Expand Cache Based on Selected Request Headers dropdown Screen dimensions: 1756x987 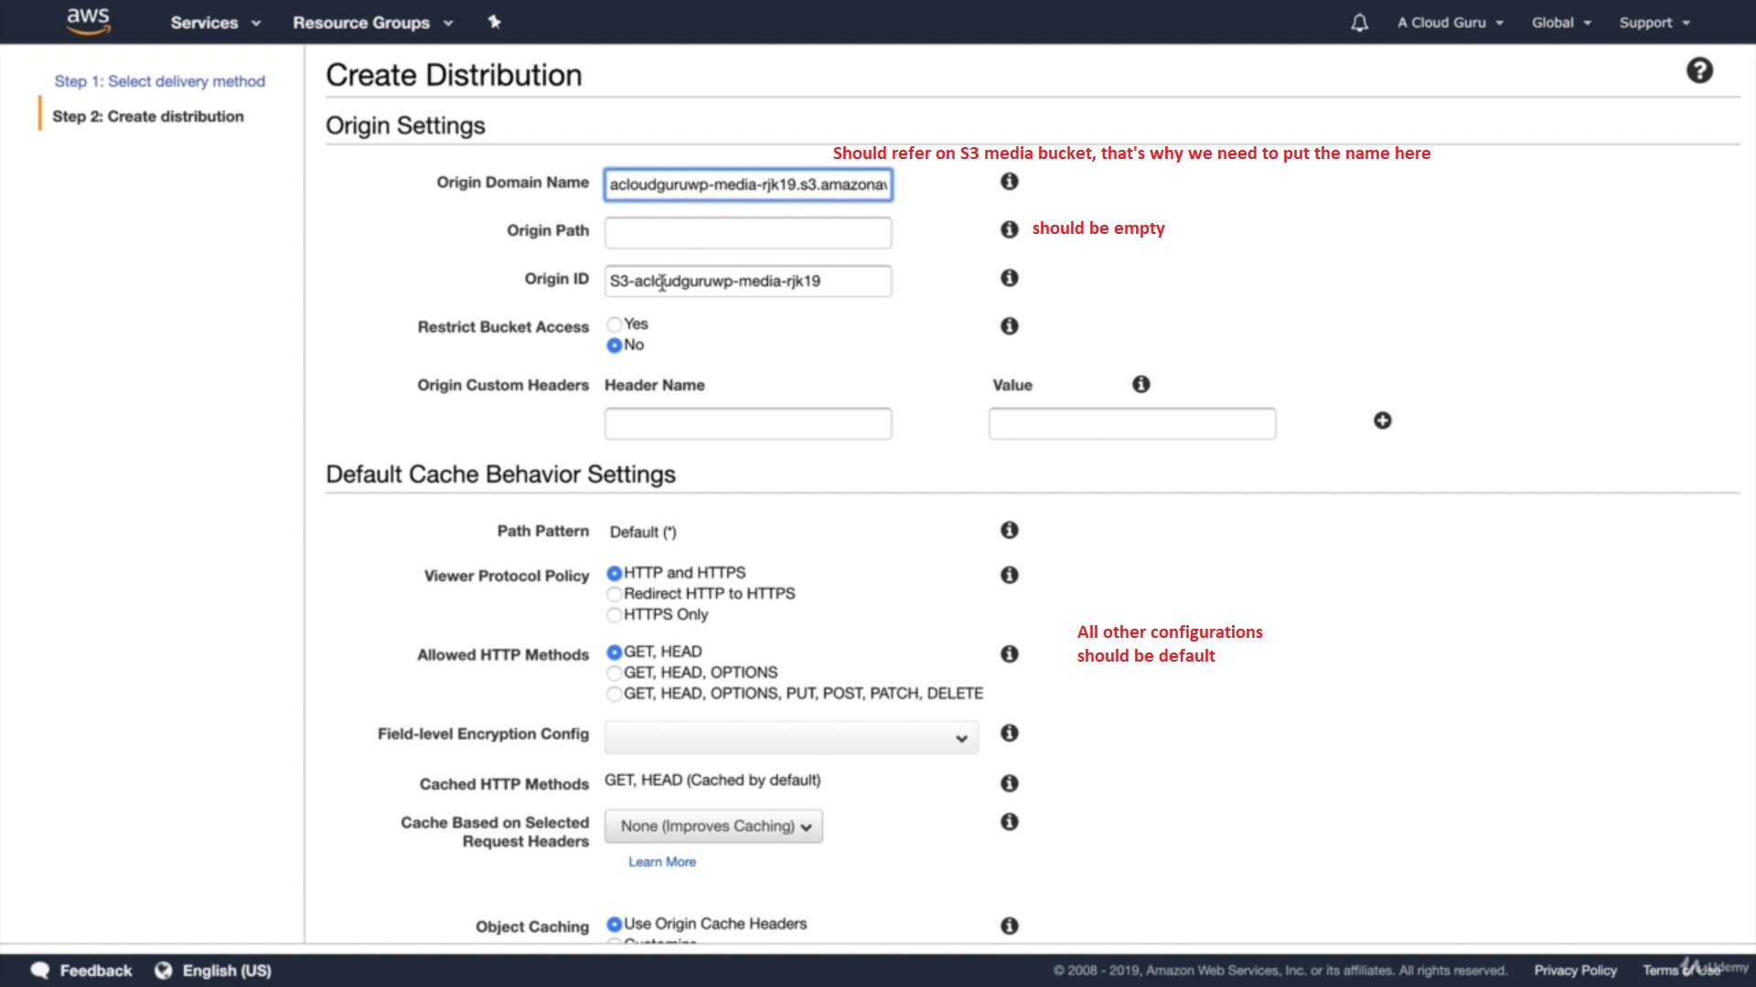point(713,826)
